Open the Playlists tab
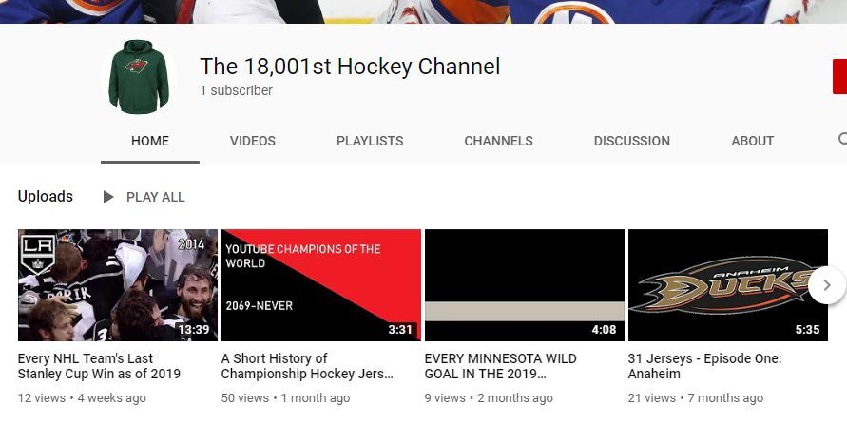Image resolution: width=847 pixels, height=444 pixels. pyautogui.click(x=370, y=141)
